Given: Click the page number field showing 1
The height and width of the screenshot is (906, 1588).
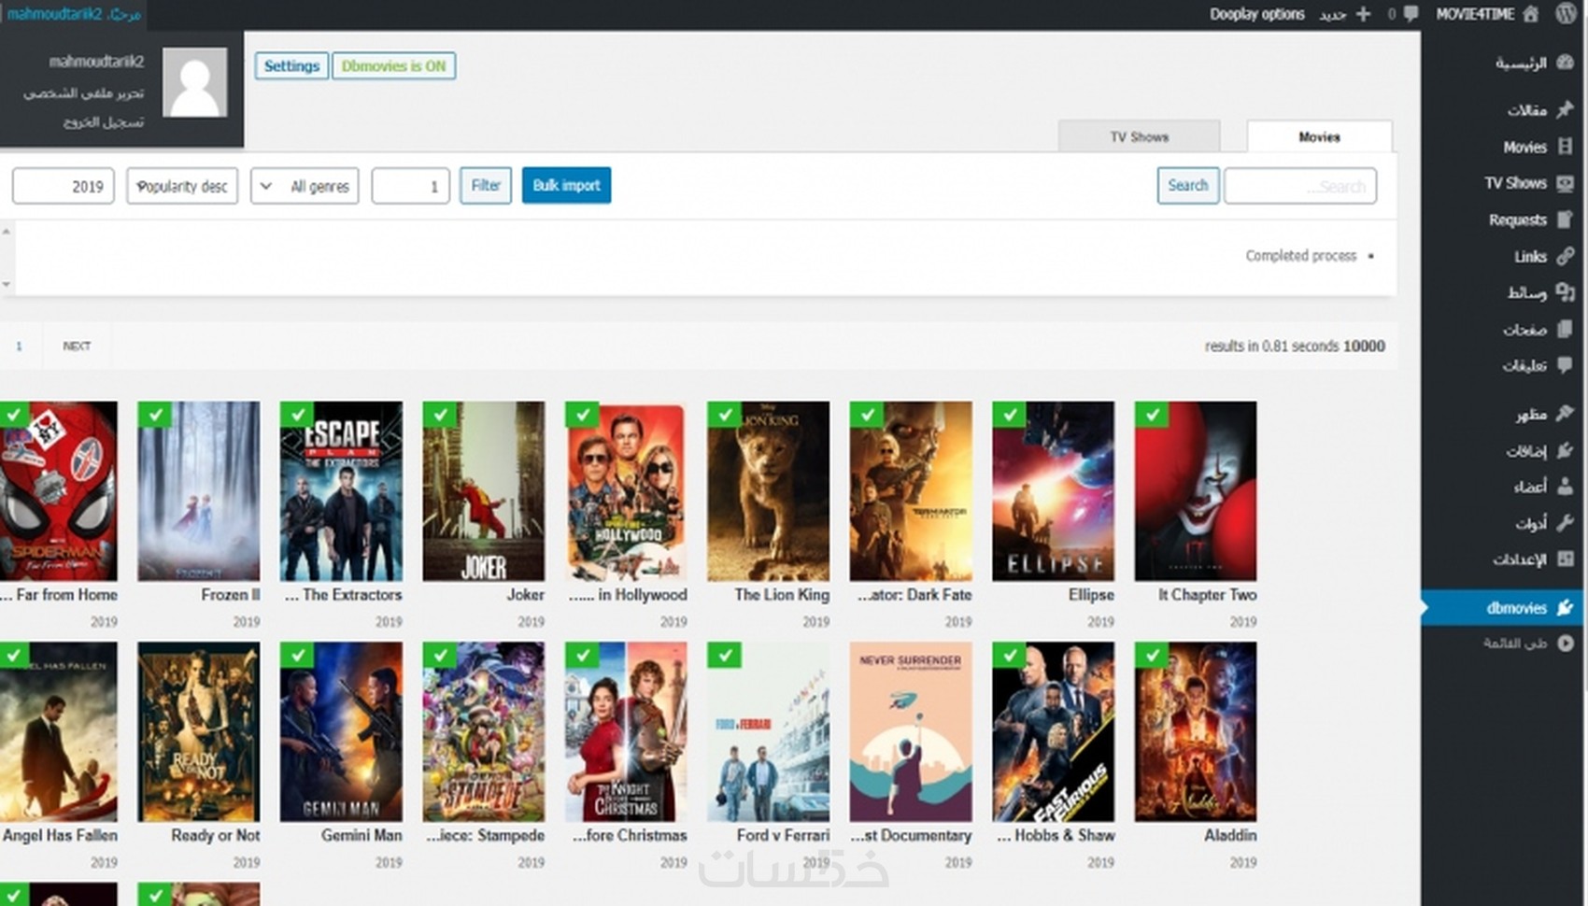Looking at the screenshot, I should click(x=411, y=186).
